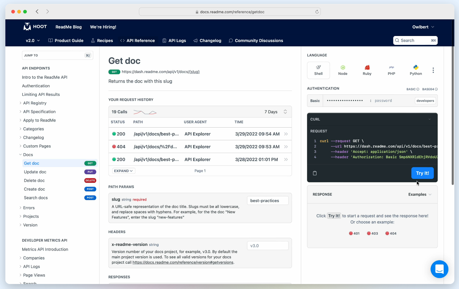
Task: Click the HOOT owl logo
Action: pyautogui.click(x=35, y=27)
